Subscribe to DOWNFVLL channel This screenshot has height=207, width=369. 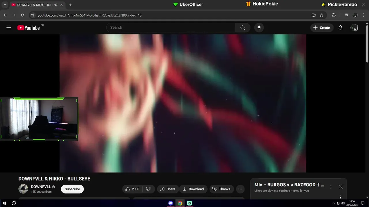pyautogui.click(x=72, y=189)
